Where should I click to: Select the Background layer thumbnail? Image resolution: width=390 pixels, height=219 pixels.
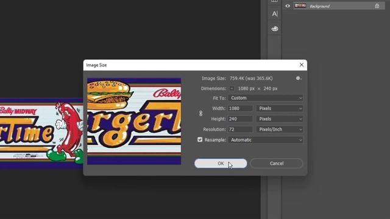coord(300,5)
